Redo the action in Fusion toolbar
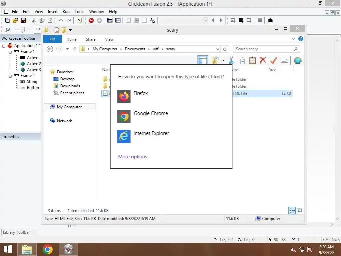The height and width of the screenshot is (256, 341). [x=69, y=20]
